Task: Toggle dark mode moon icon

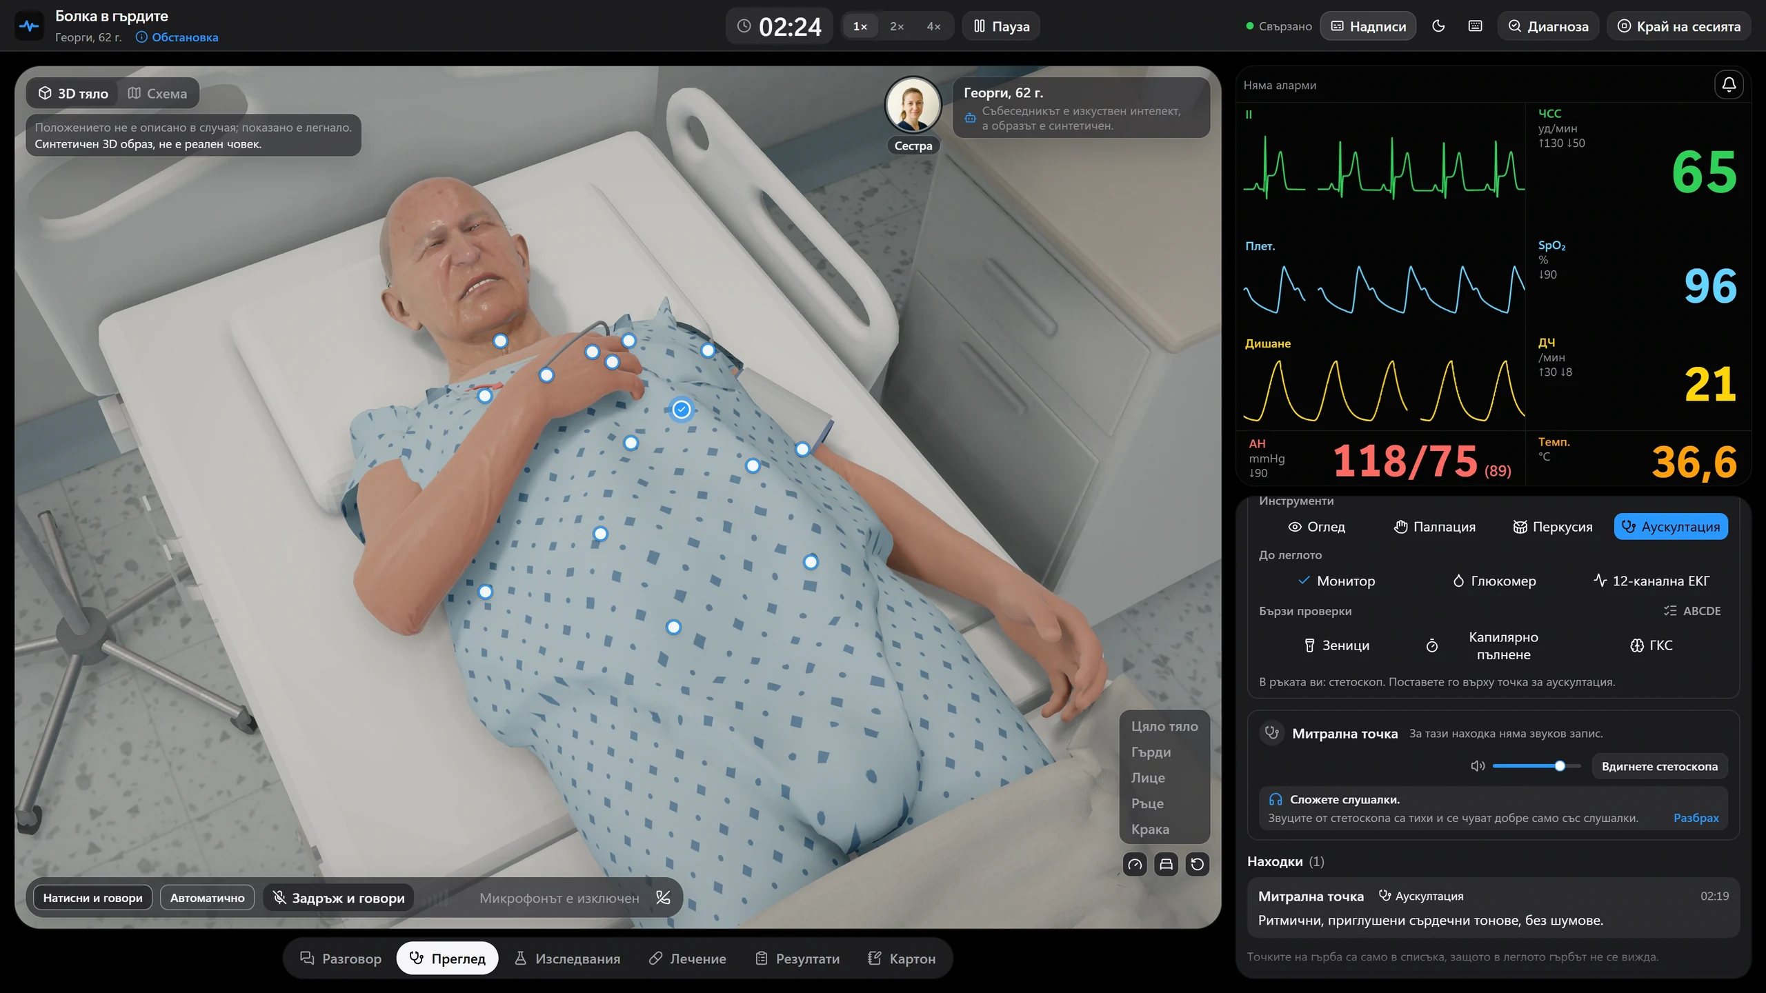Action: 1438,26
